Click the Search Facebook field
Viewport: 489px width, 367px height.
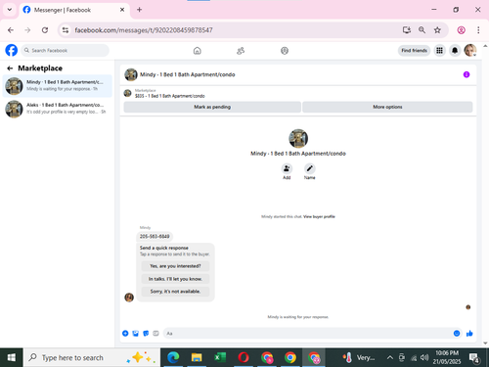66,50
